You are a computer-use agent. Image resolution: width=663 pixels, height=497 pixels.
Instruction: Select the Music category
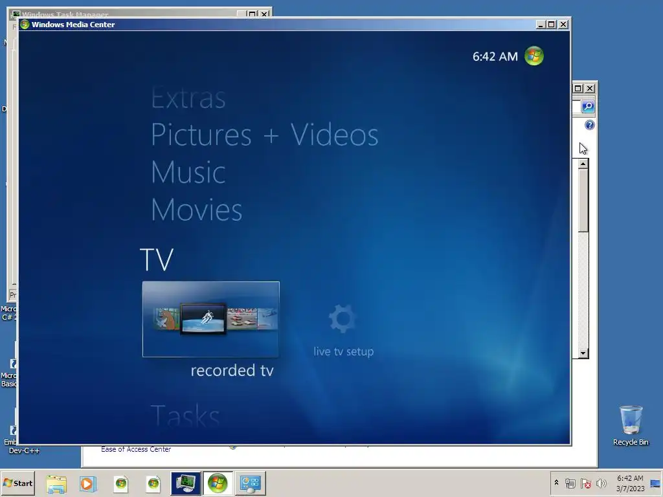coord(188,172)
